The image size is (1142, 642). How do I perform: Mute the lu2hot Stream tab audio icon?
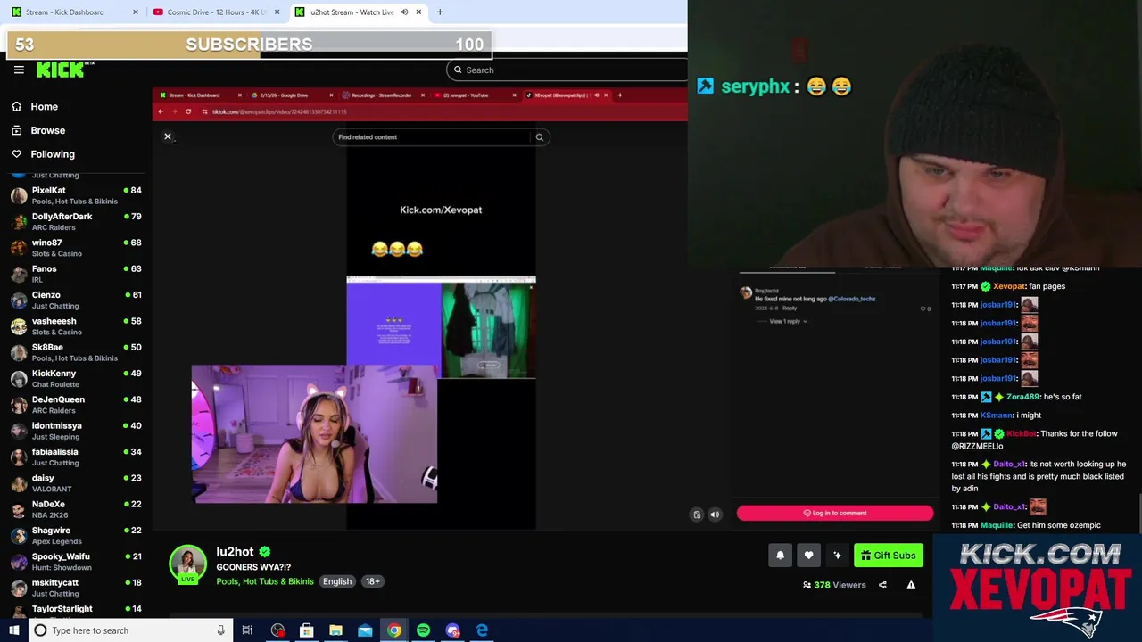coord(404,12)
